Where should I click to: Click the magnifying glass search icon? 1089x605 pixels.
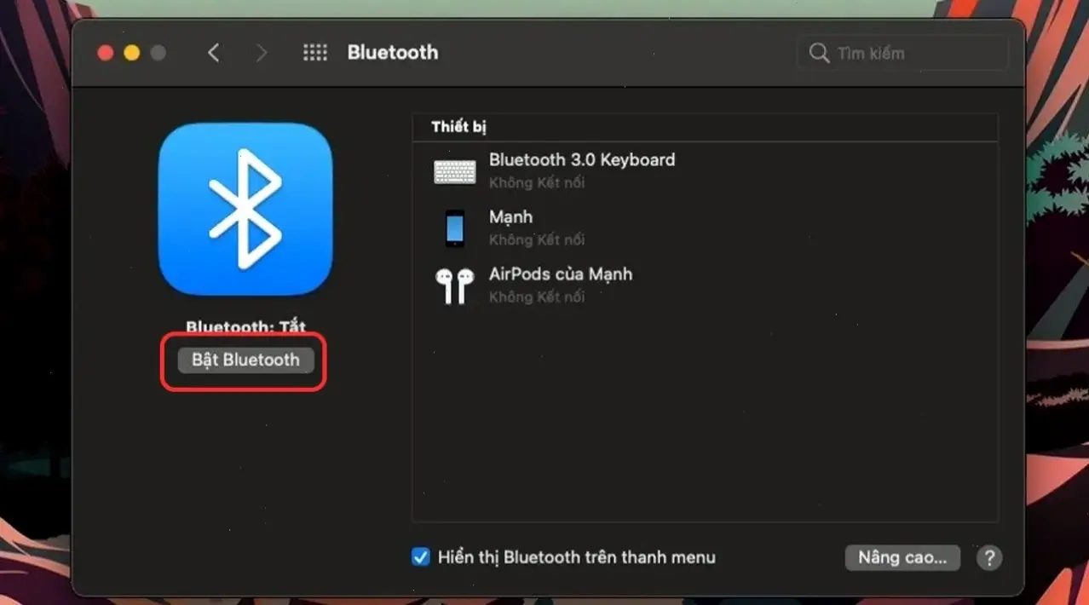(x=818, y=53)
